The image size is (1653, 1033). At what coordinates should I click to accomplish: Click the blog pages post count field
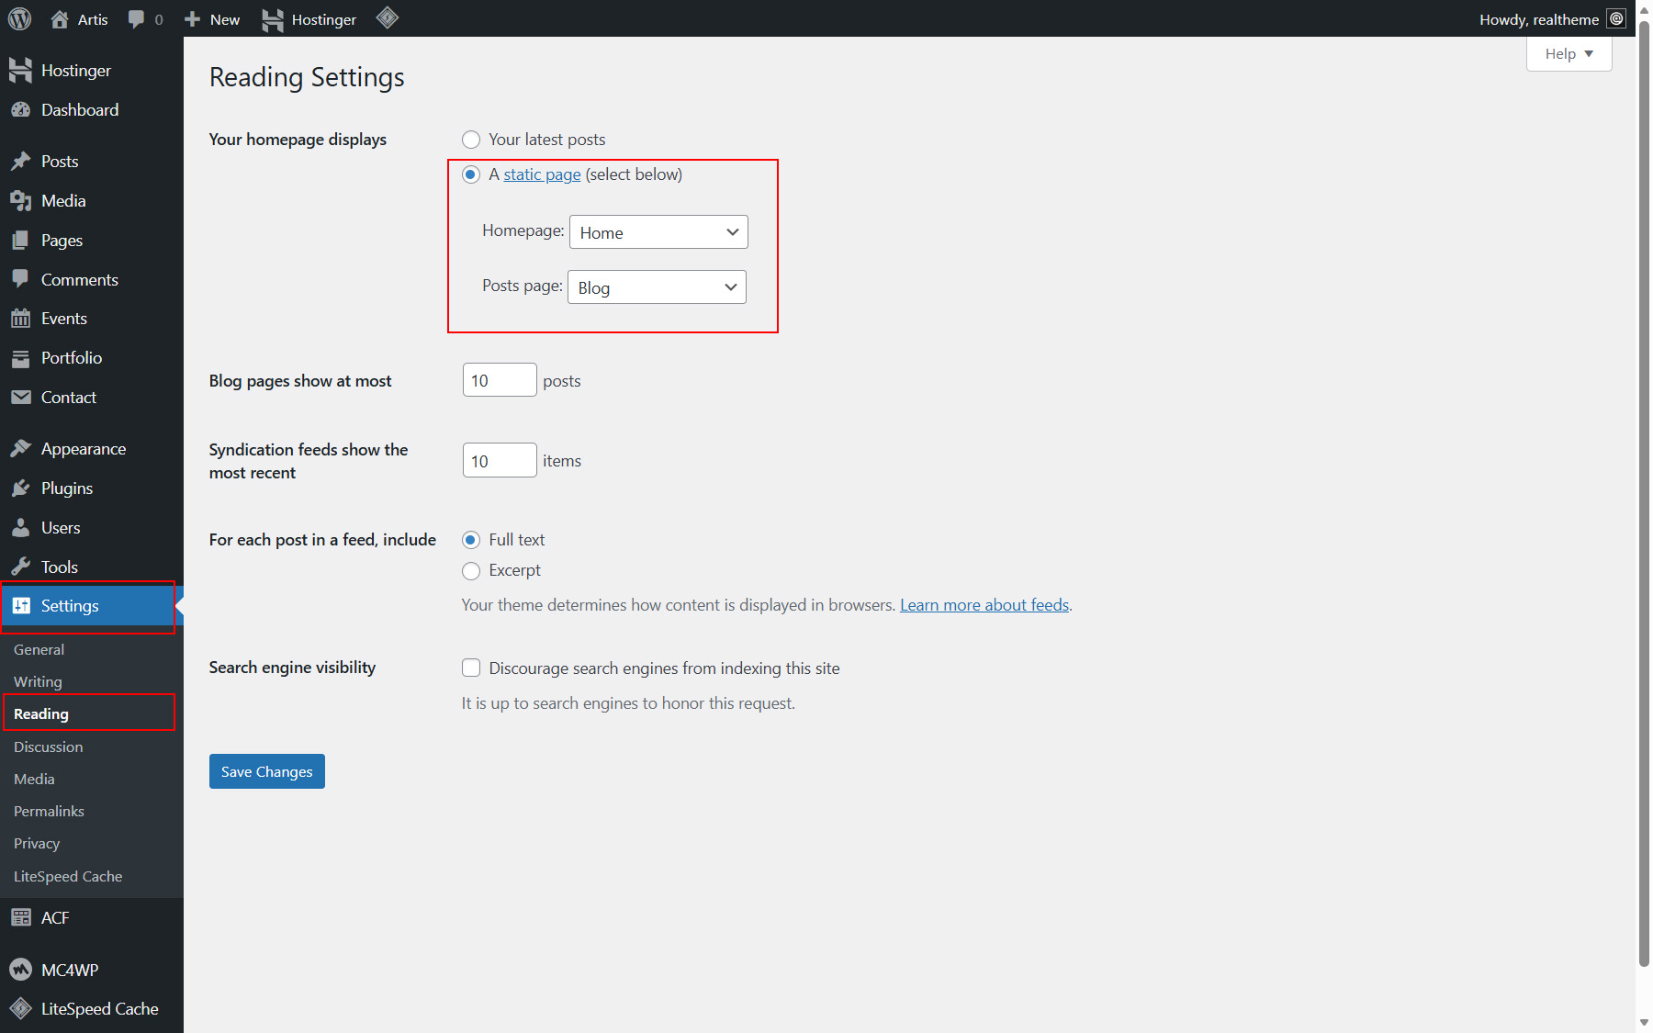499,380
